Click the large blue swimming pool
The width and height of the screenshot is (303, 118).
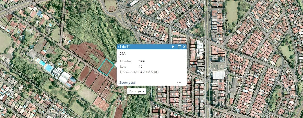(48, 68)
